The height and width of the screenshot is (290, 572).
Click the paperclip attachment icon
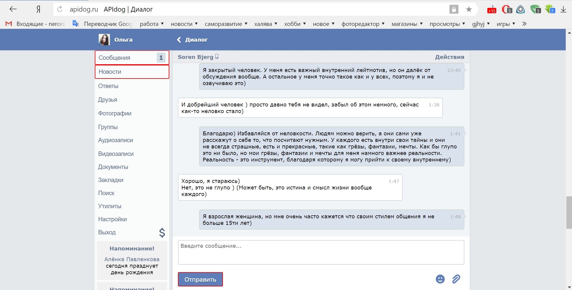(456, 279)
